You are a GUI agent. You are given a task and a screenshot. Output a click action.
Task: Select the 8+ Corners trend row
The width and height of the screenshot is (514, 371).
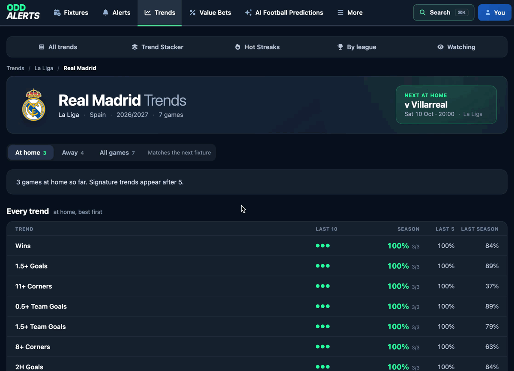pyautogui.click(x=257, y=347)
